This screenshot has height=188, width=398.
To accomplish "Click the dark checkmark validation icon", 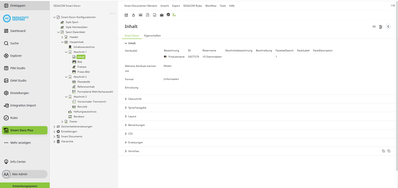I will (168, 15).
